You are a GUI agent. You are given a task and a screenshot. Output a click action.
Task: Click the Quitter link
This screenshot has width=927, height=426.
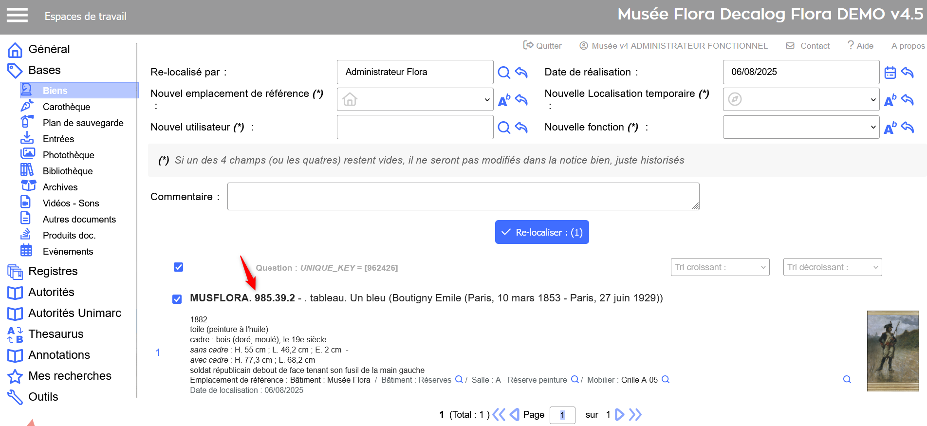pos(542,46)
